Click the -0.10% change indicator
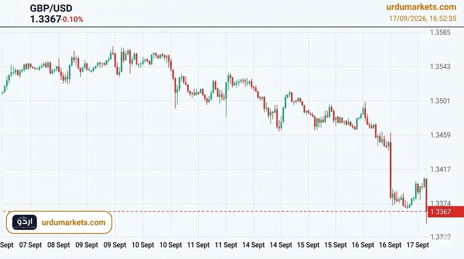464x259 pixels. pos(72,20)
